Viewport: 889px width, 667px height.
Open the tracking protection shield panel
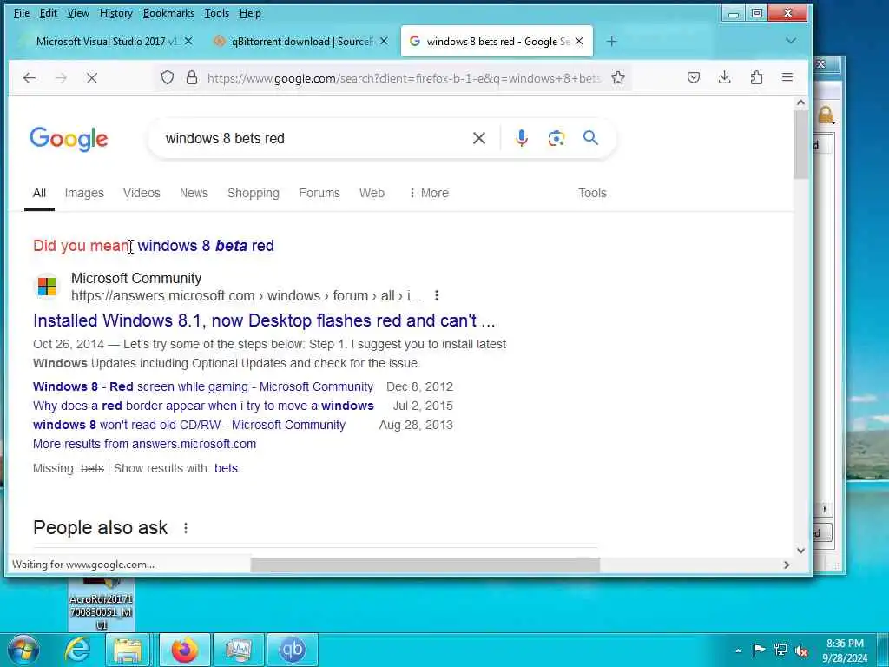pyautogui.click(x=168, y=77)
